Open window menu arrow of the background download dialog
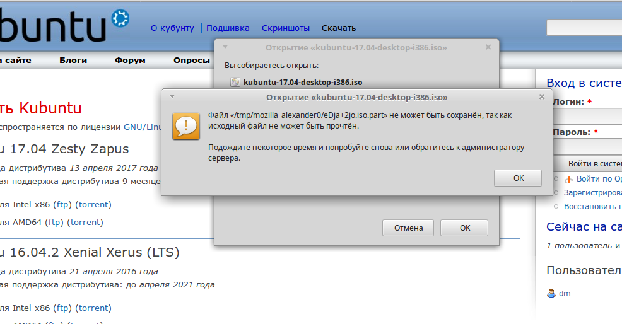 pyautogui.click(x=225, y=47)
